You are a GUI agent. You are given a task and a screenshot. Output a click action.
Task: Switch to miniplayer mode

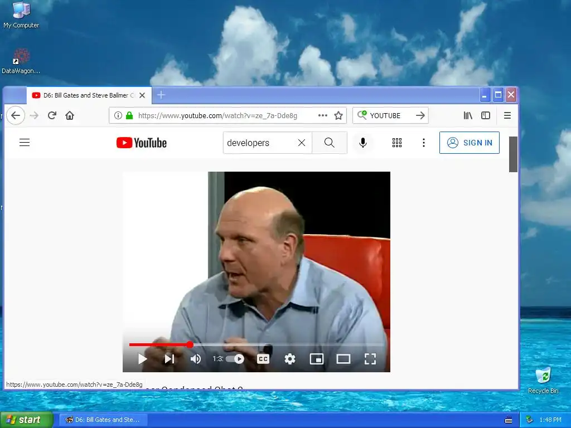click(317, 359)
